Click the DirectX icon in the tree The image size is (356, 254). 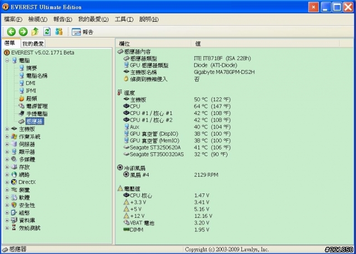14,182
